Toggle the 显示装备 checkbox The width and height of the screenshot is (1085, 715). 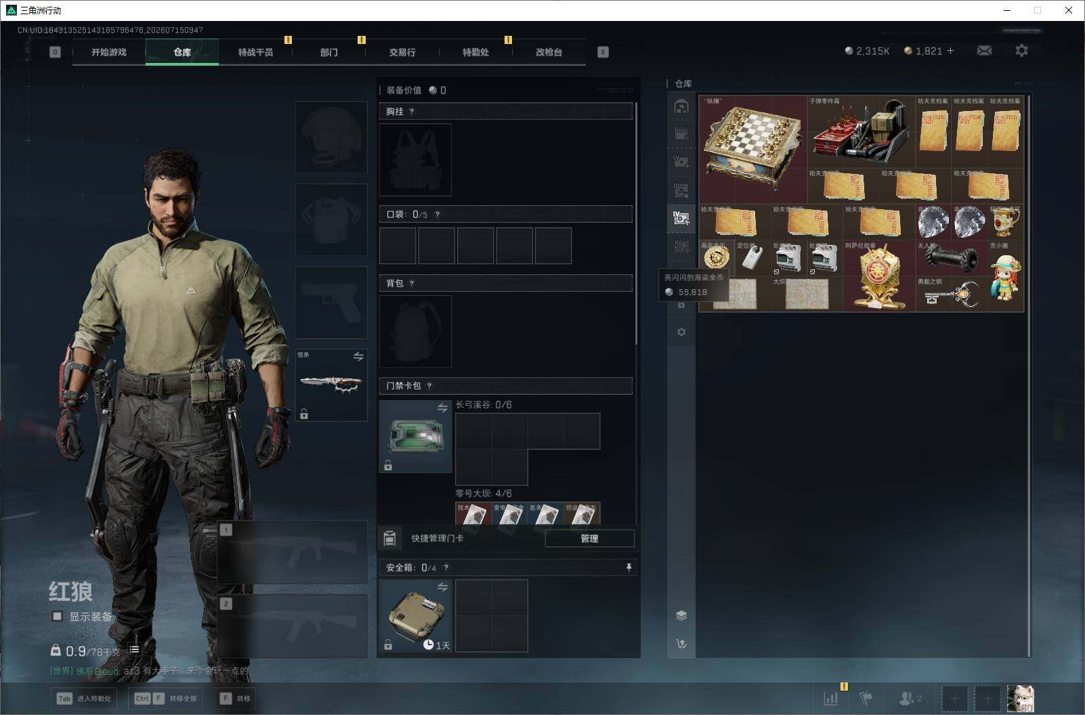[x=58, y=616]
